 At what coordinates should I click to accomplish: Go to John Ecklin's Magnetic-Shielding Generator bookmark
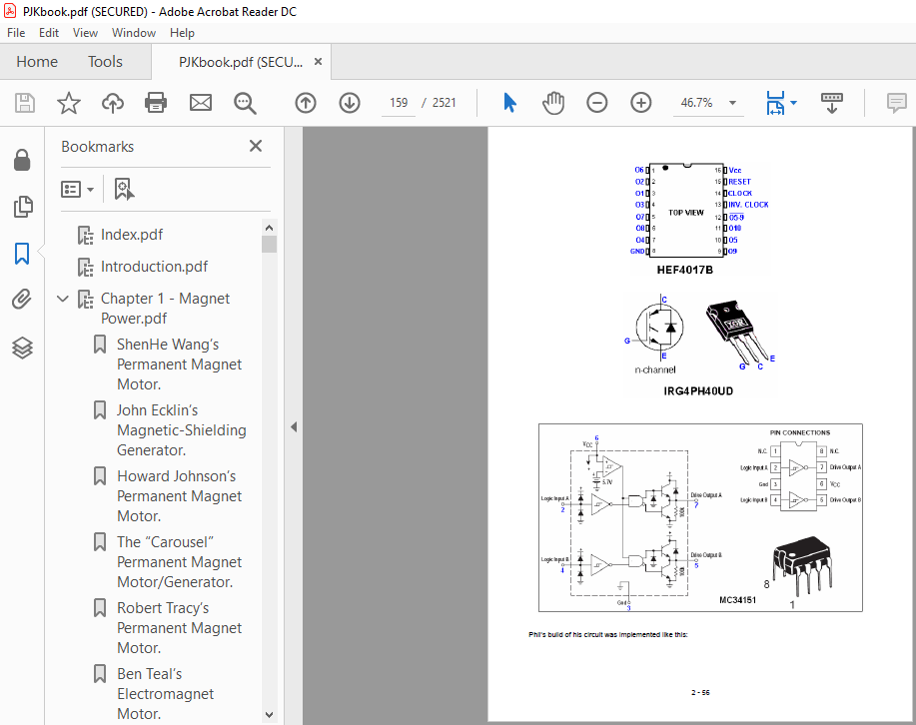(x=182, y=430)
